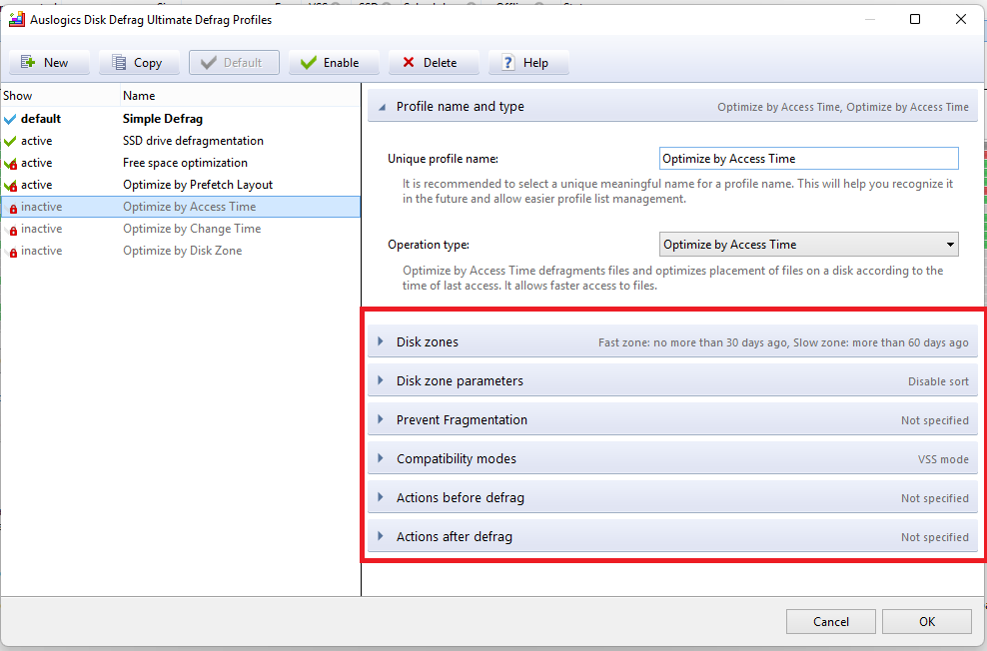
Task: Select Optimize by Change Time profile
Action: click(181, 229)
